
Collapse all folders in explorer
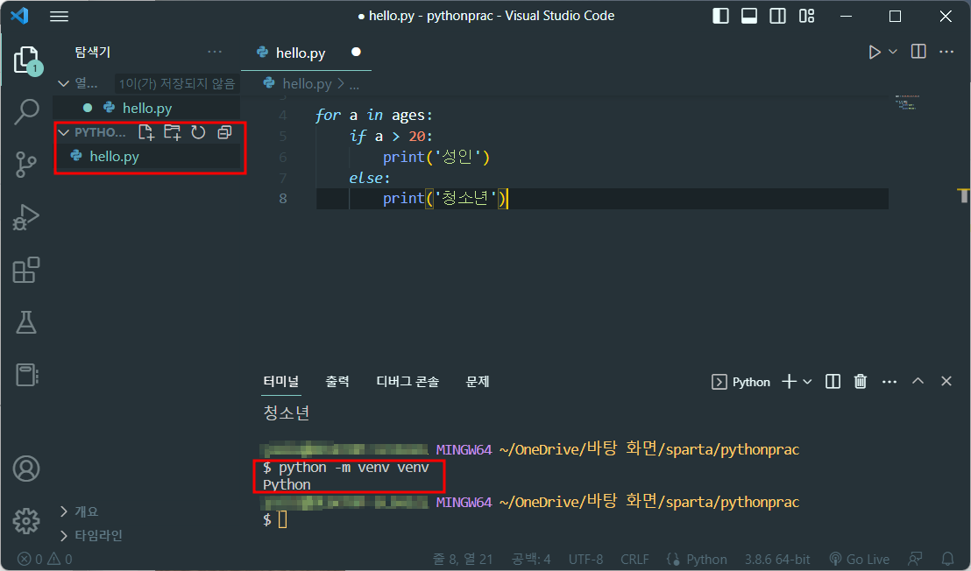[x=225, y=131]
